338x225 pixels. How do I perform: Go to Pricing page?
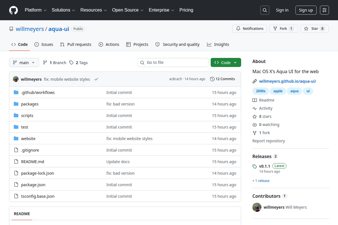tap(186, 10)
